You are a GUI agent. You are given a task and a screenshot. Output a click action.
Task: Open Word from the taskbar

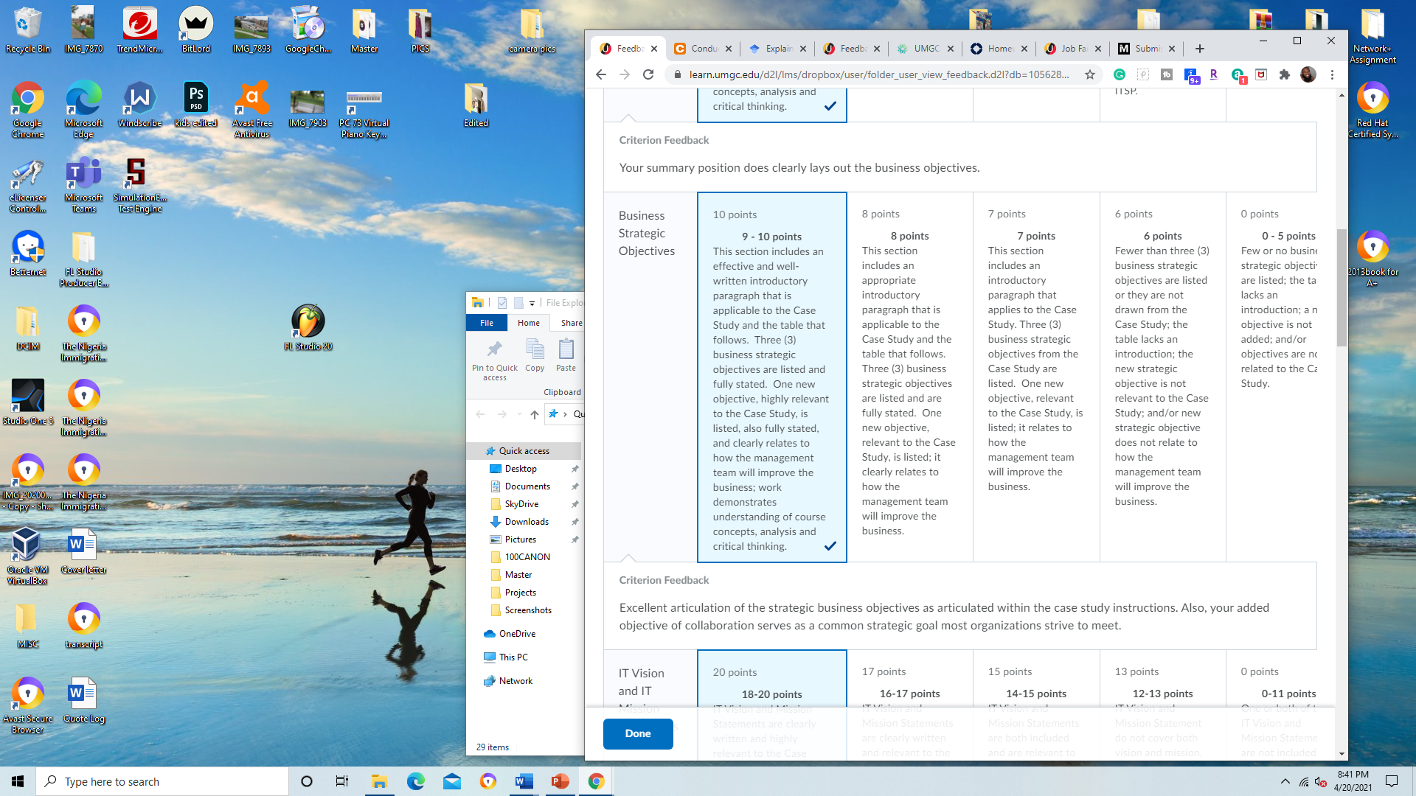tap(524, 781)
